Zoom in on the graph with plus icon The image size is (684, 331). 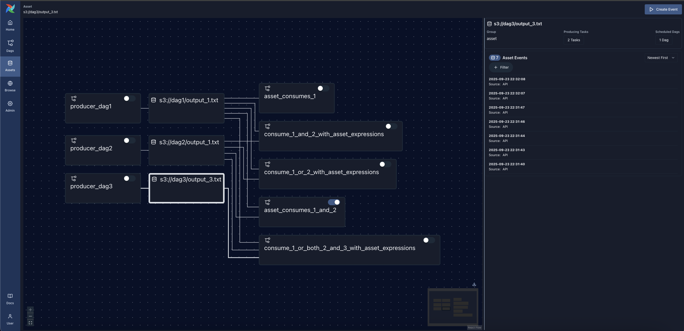(x=30, y=309)
